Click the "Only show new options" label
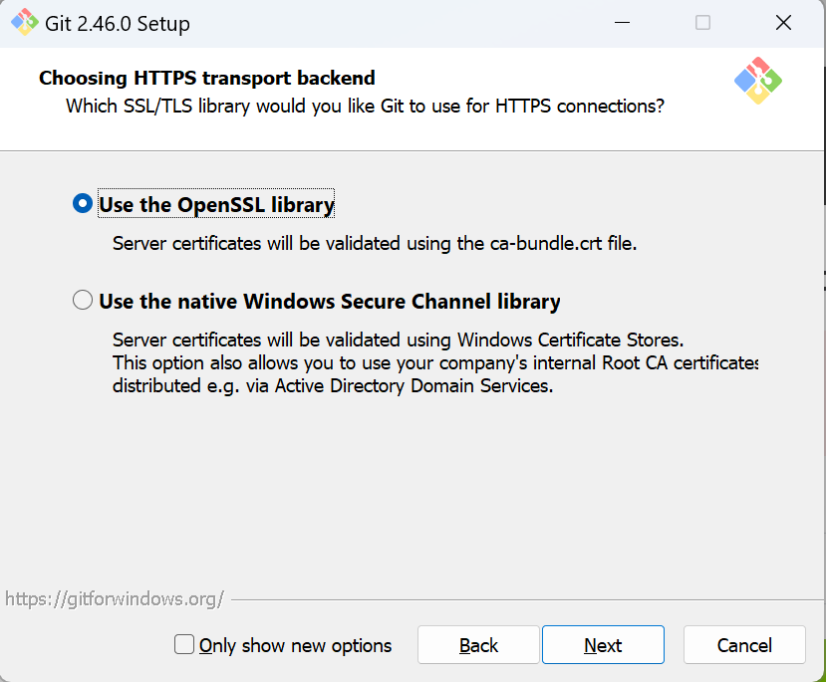The width and height of the screenshot is (826, 682). click(295, 646)
